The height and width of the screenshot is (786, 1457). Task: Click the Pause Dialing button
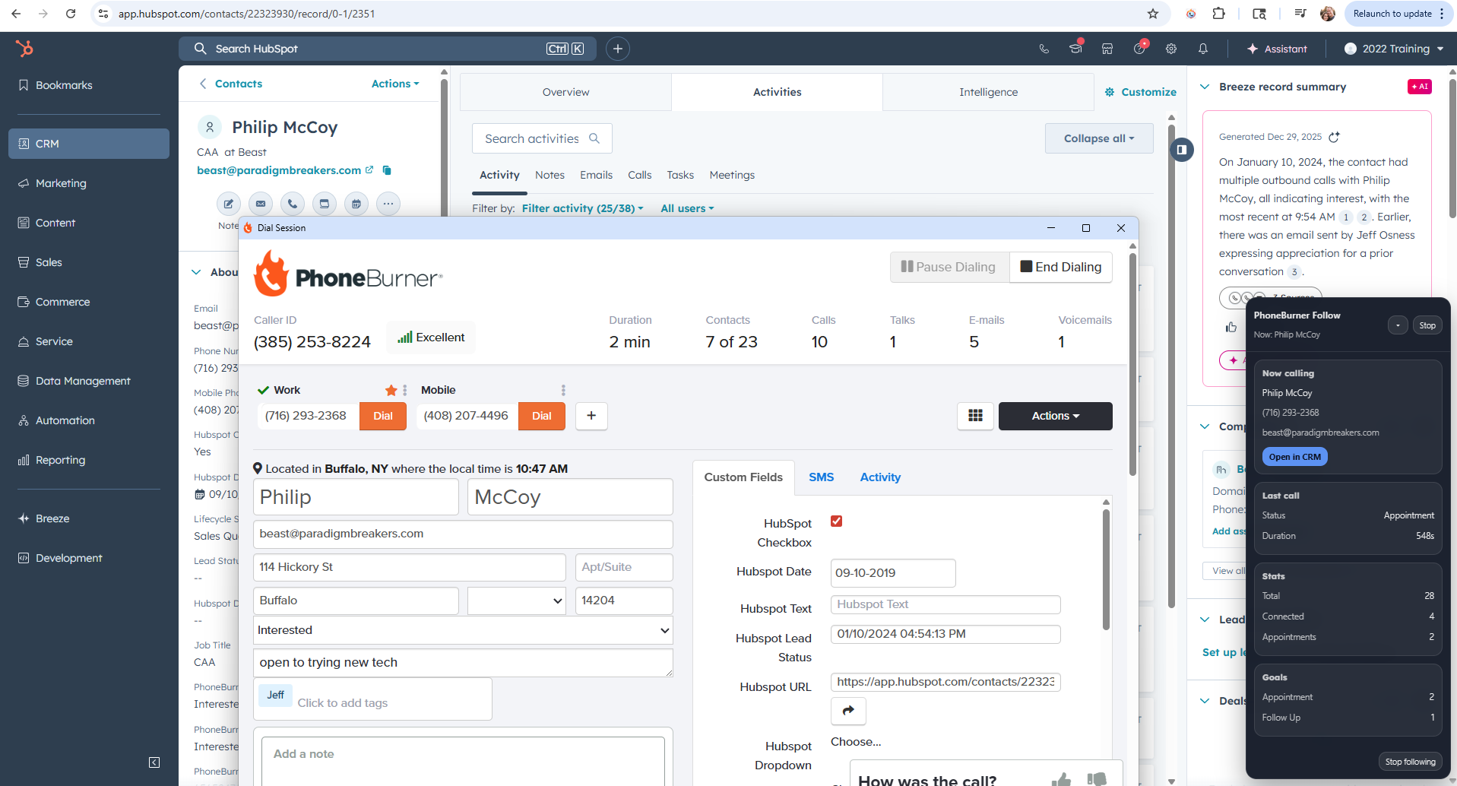click(949, 267)
